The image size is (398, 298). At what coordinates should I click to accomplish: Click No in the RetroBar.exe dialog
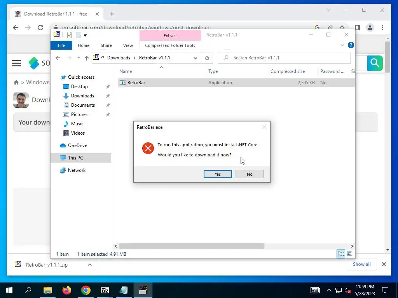pyautogui.click(x=250, y=174)
